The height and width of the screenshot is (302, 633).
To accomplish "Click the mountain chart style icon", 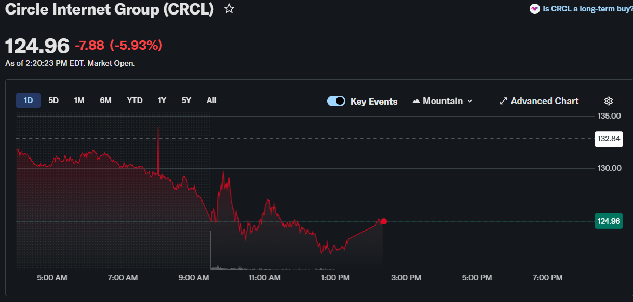I will point(415,100).
